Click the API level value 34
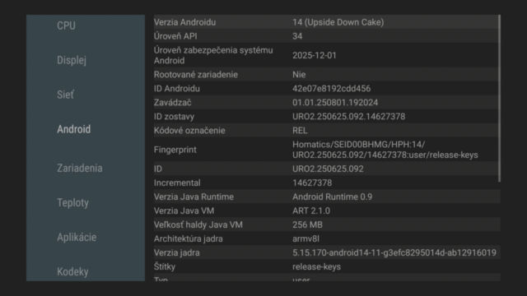This screenshot has width=527, height=296. 297,36
